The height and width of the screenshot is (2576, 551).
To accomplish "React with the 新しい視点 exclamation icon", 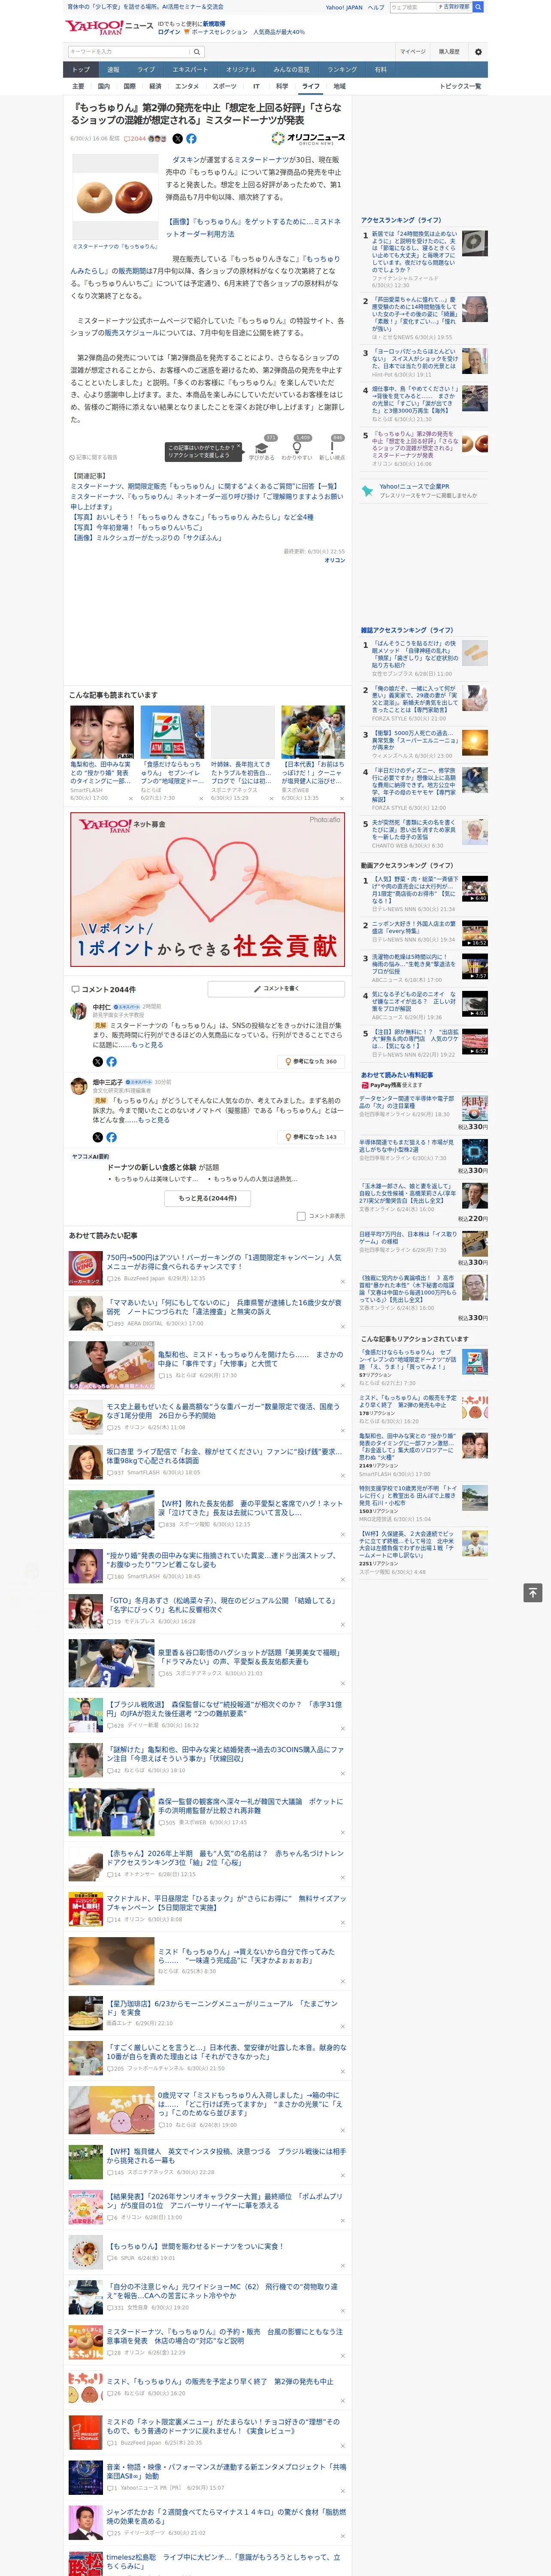I will [332, 447].
